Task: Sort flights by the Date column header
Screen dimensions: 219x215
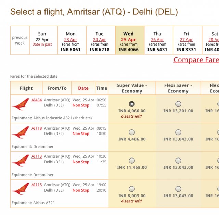Action: point(83,88)
